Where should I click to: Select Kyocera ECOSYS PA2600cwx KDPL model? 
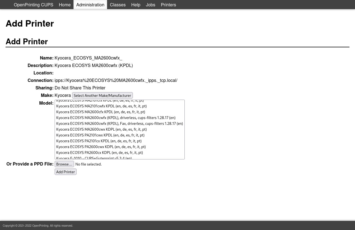(101, 147)
